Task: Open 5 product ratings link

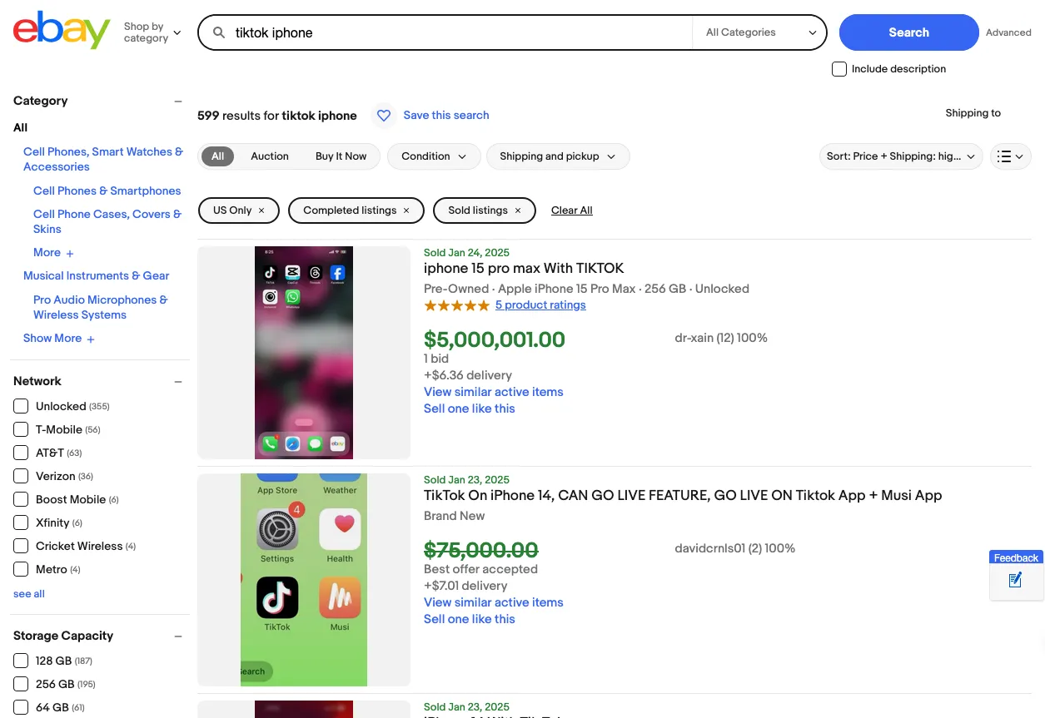Action: [540, 305]
